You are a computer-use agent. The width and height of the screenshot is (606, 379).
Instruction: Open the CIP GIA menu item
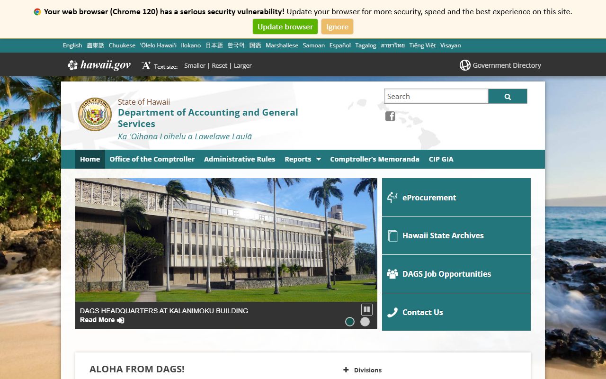[441, 159]
